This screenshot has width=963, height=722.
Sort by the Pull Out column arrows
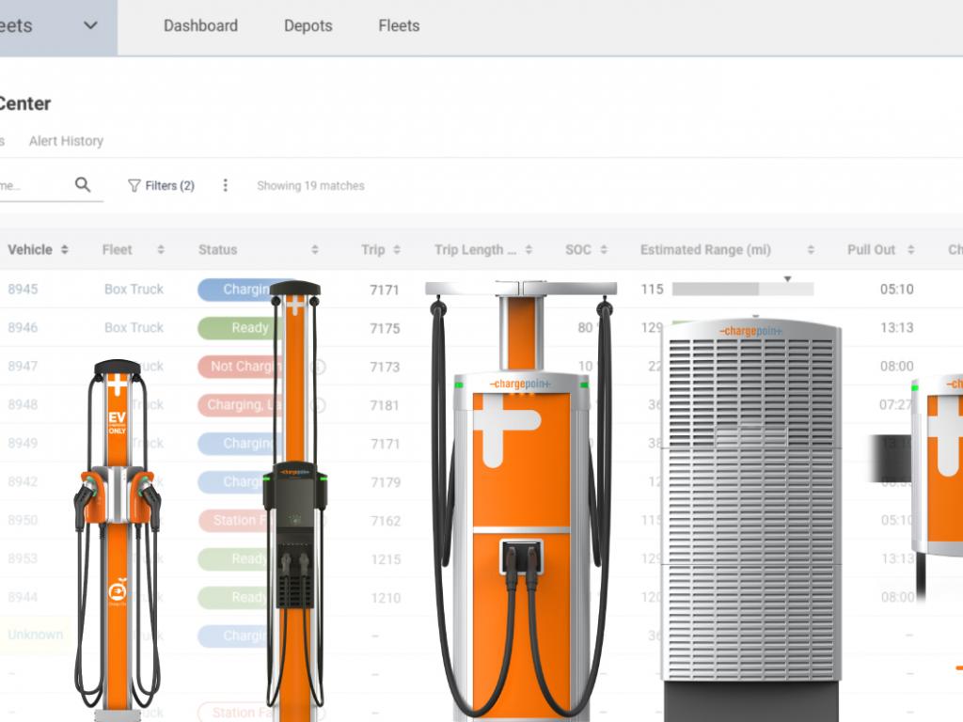pyautogui.click(x=910, y=250)
